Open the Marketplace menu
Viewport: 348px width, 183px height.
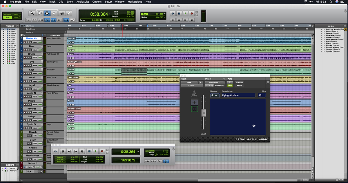coord(135,2)
